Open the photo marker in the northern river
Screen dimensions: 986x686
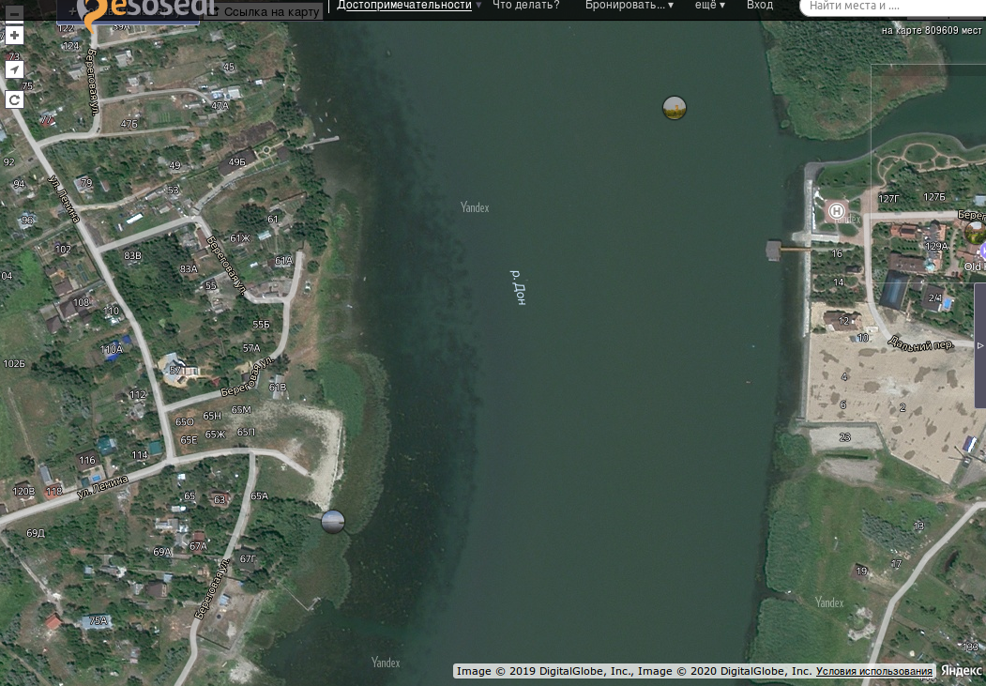[675, 108]
